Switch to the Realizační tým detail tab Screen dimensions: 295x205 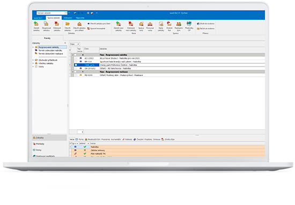coord(93,140)
